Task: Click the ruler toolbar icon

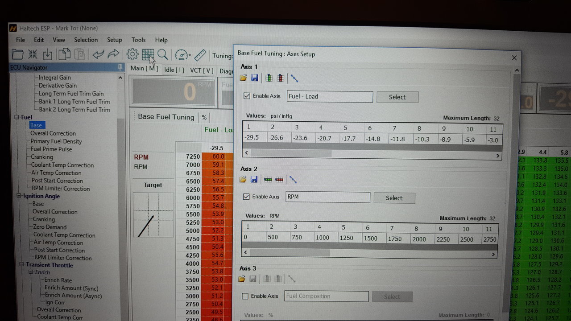Action: tap(200, 55)
